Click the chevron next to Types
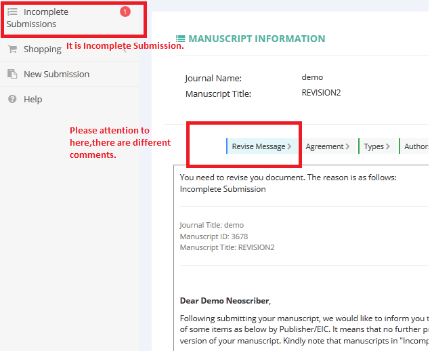432x351 pixels. tap(387, 146)
